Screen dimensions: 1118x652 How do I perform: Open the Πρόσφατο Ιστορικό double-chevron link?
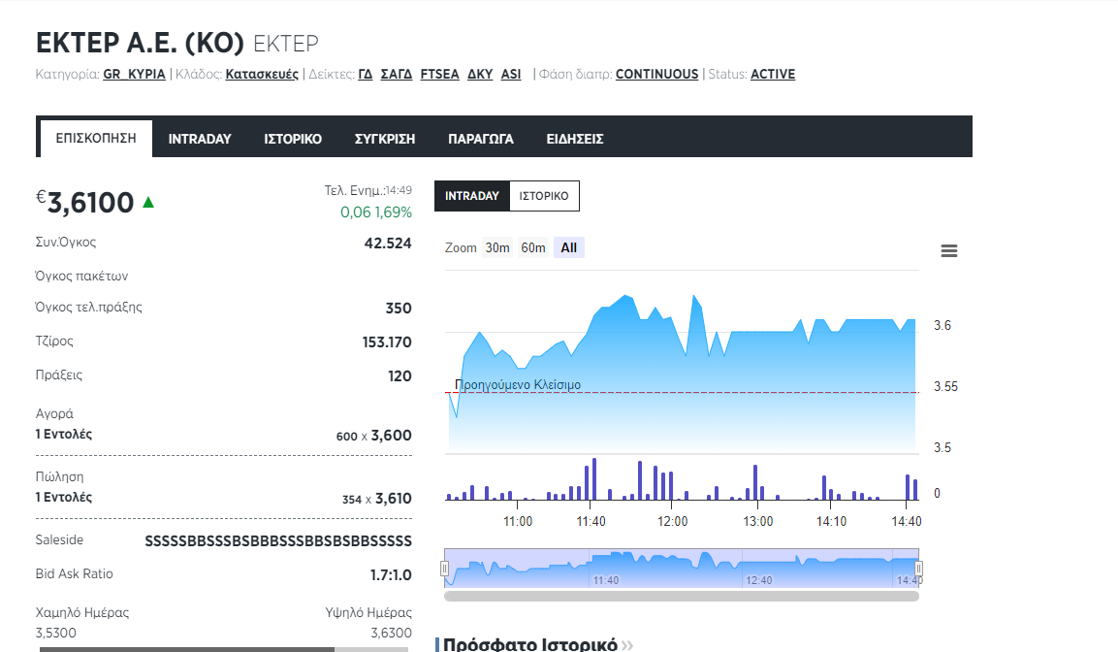[627, 645]
